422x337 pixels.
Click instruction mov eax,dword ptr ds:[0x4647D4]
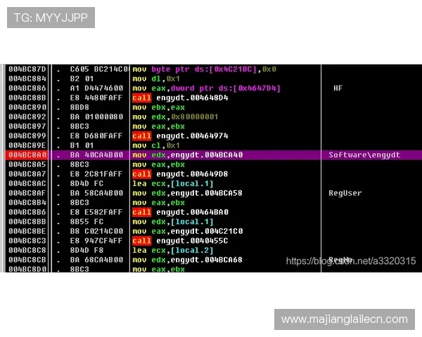206,88
